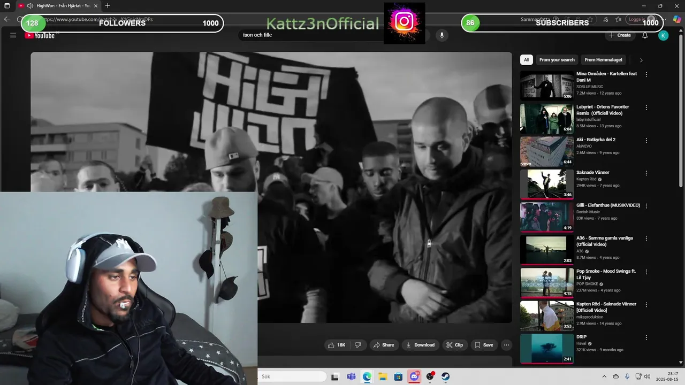The image size is (685, 385).
Task: Switch to Microsoft Edge on the taskbar
Action: point(367,377)
